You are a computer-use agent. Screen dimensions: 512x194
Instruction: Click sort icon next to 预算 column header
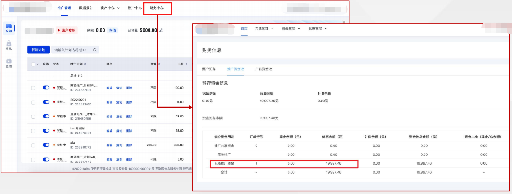pos(158,64)
